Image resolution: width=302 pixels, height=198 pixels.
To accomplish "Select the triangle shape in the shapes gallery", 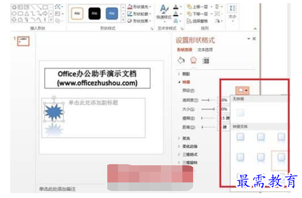I will point(27,13).
